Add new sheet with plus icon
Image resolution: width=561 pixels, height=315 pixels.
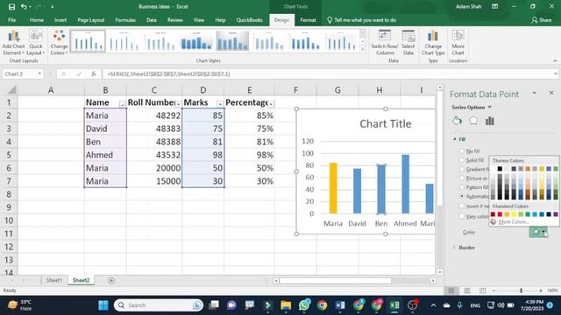tap(111, 280)
